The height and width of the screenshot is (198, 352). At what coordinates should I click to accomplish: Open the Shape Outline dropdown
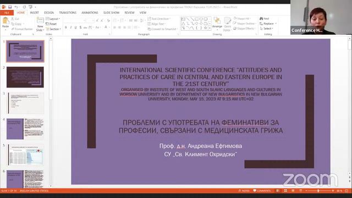point(244,23)
